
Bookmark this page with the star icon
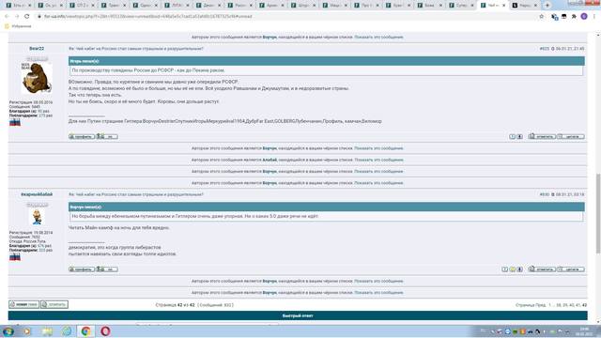pos(541,17)
